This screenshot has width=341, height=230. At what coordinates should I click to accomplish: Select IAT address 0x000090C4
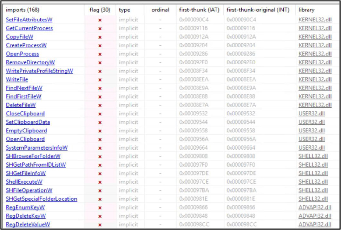tap(194, 20)
